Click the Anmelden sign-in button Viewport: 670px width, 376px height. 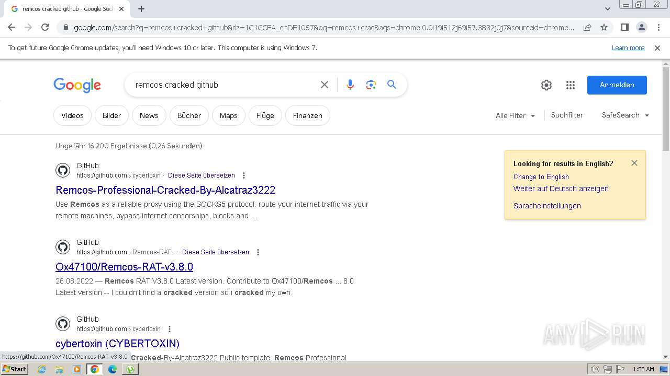point(617,85)
